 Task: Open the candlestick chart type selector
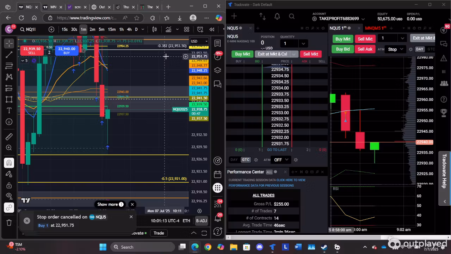point(154,29)
